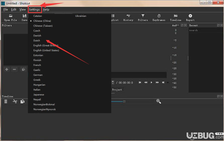Choose Nepali from language list
The height and width of the screenshot is (141, 224).
pos(37,99)
